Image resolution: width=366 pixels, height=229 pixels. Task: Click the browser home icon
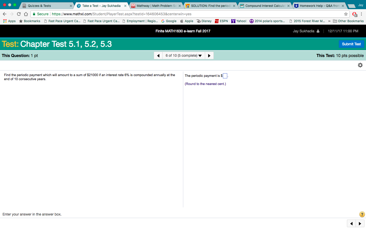[x=26, y=14]
